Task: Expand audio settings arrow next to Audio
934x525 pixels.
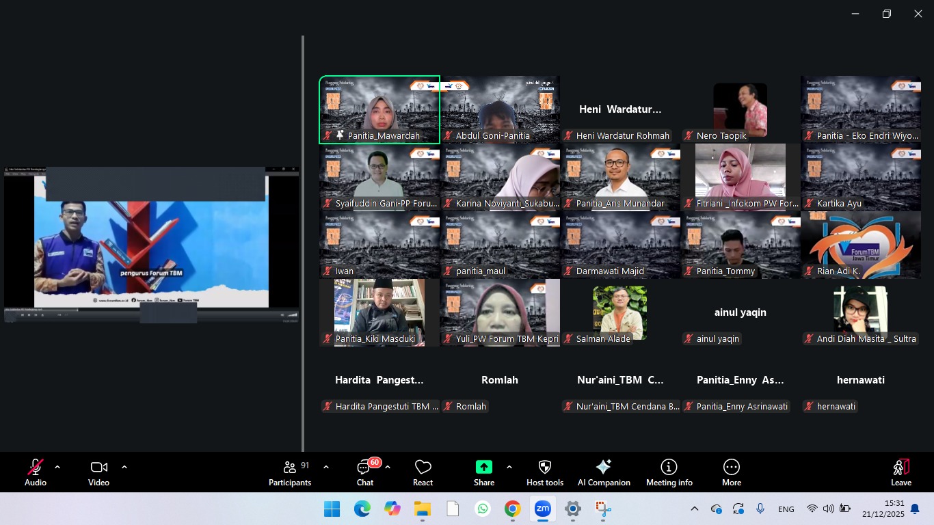Action: click(x=57, y=468)
